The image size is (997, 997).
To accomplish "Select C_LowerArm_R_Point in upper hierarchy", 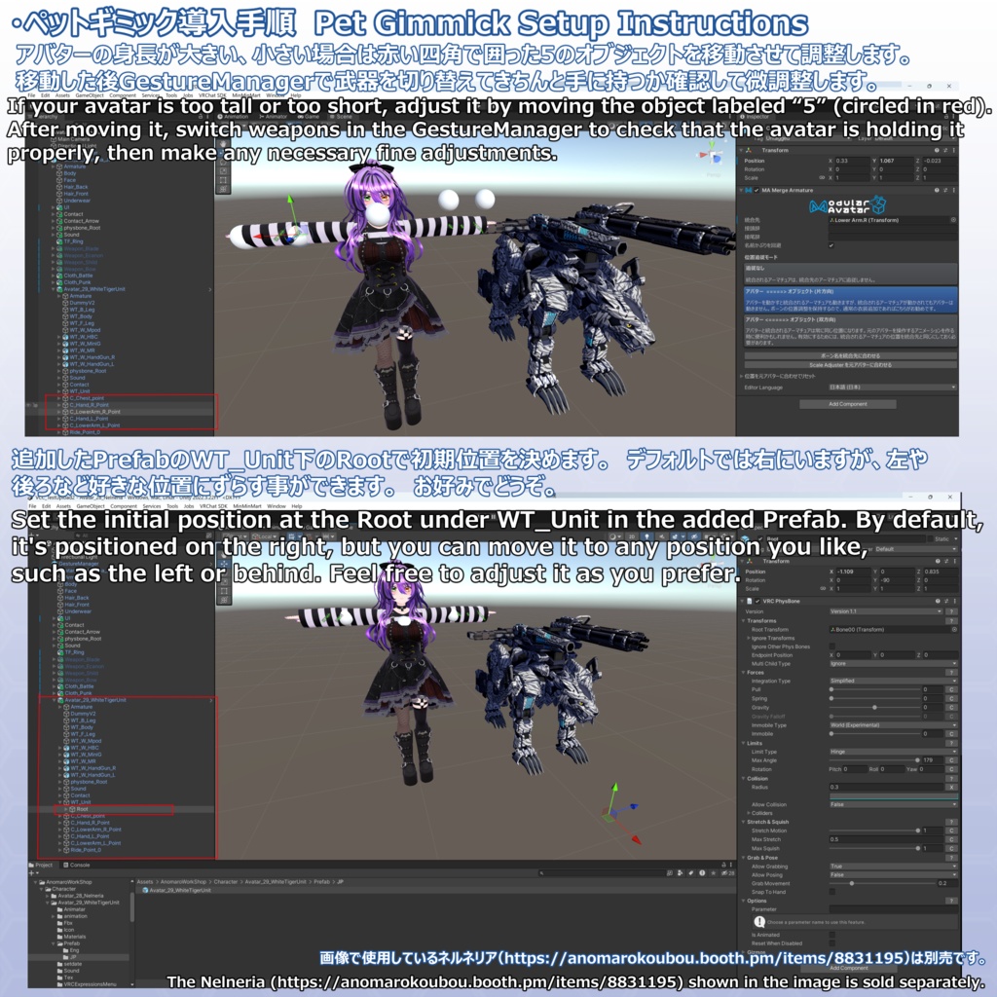I will tap(94, 412).
